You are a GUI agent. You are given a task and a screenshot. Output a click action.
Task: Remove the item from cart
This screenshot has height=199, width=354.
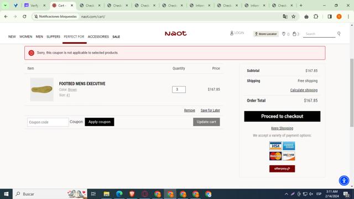(189, 111)
